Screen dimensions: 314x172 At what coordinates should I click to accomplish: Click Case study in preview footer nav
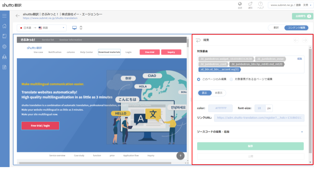(x=79, y=156)
